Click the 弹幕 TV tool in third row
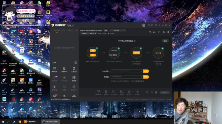This screenshot has width=222, height=124. (64, 88)
